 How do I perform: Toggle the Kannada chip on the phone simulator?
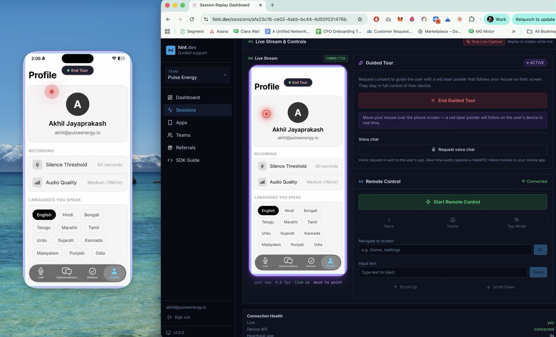[x=94, y=240]
